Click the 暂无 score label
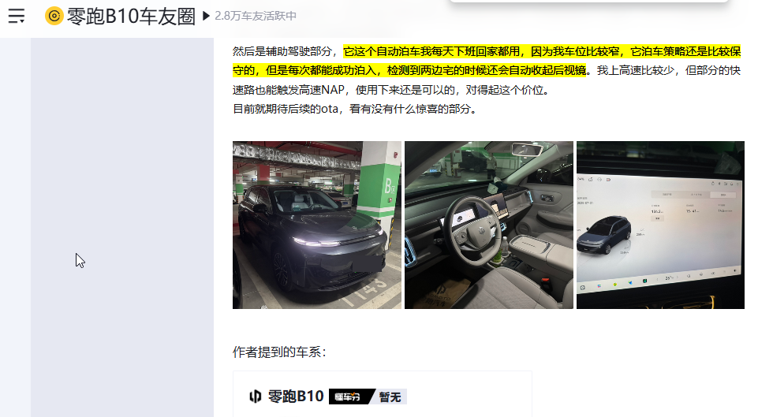Viewport: 758px width, 417px height. pyautogui.click(x=390, y=397)
